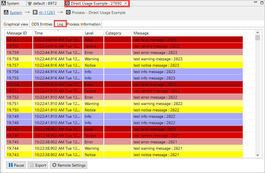Select log row with ID 19,746
265x173 pixels.
tap(124, 136)
